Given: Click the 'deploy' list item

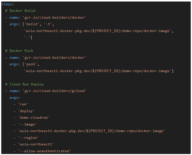Looking at the screenshot, I should (x=26, y=111).
